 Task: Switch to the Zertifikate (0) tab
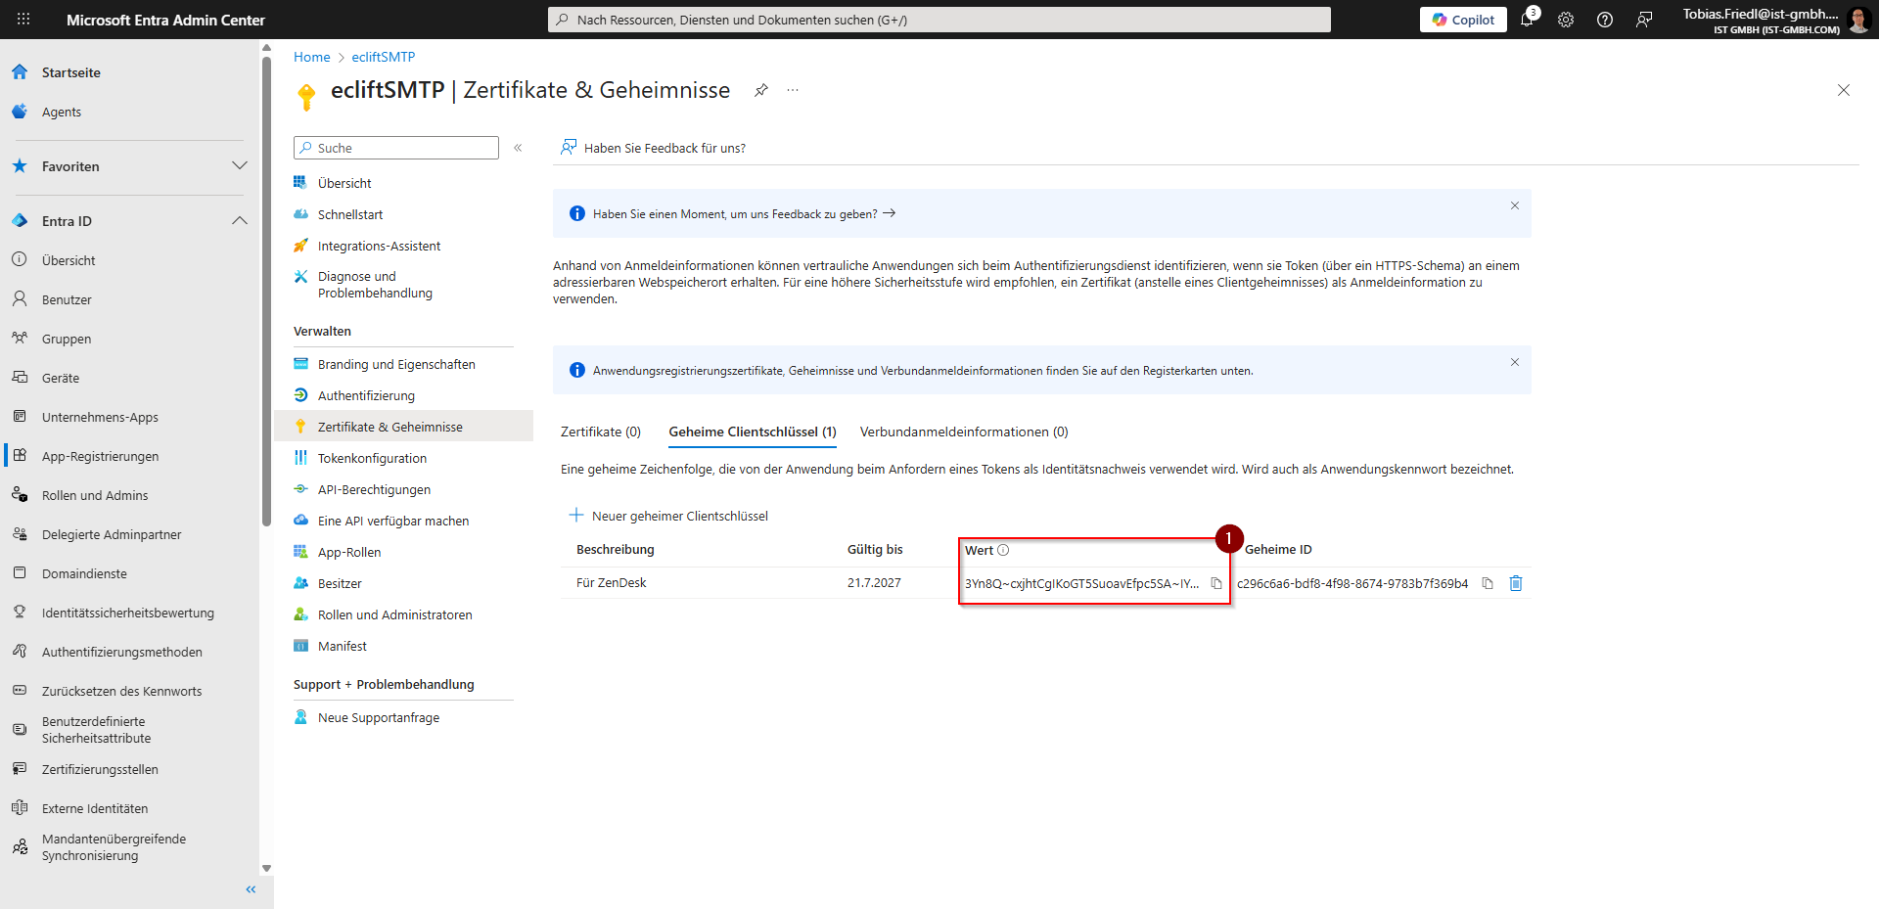tap(600, 432)
